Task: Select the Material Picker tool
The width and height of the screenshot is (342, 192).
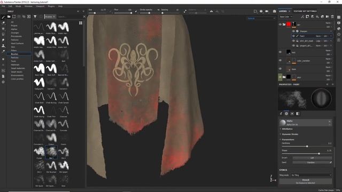Action: pos(3,51)
